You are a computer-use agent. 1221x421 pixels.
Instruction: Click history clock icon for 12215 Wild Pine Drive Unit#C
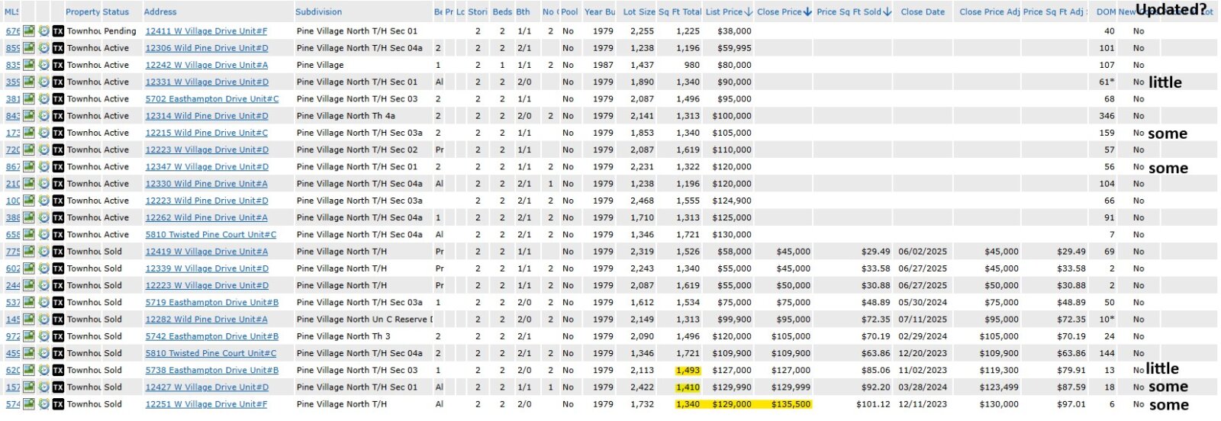[x=44, y=133]
